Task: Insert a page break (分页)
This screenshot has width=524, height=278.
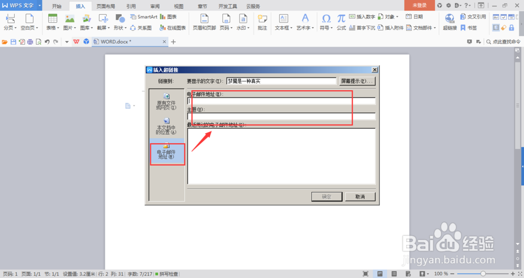Action: 10,22
